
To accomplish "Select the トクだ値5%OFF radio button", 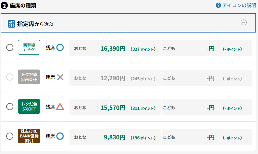I will click(10, 107).
